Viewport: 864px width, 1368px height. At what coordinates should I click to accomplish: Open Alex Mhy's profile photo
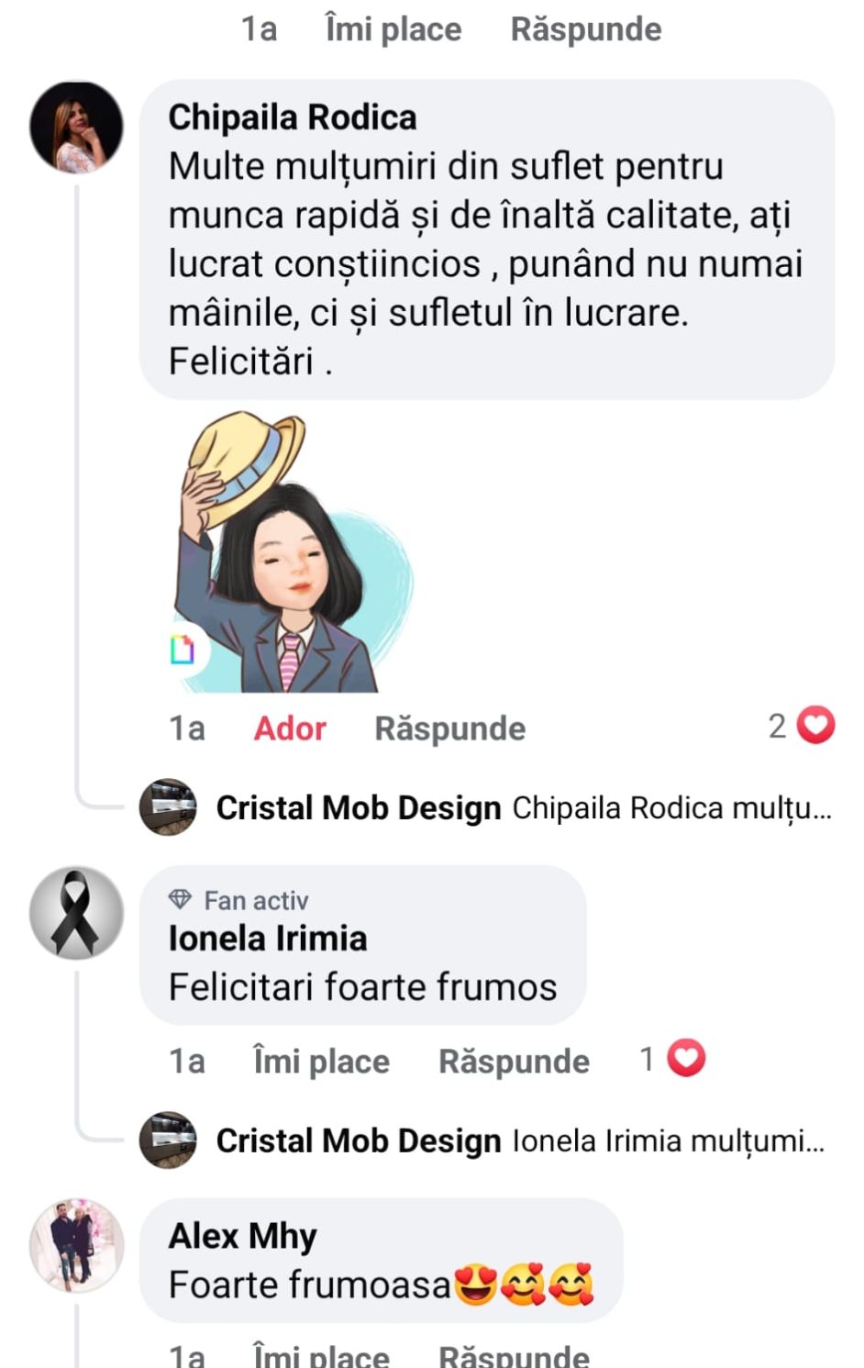pos(76,1245)
